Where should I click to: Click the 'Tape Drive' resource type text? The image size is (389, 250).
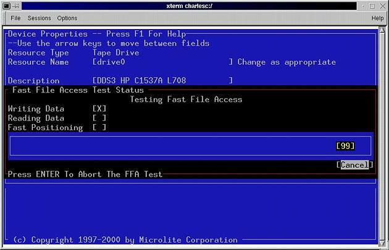tap(116, 52)
